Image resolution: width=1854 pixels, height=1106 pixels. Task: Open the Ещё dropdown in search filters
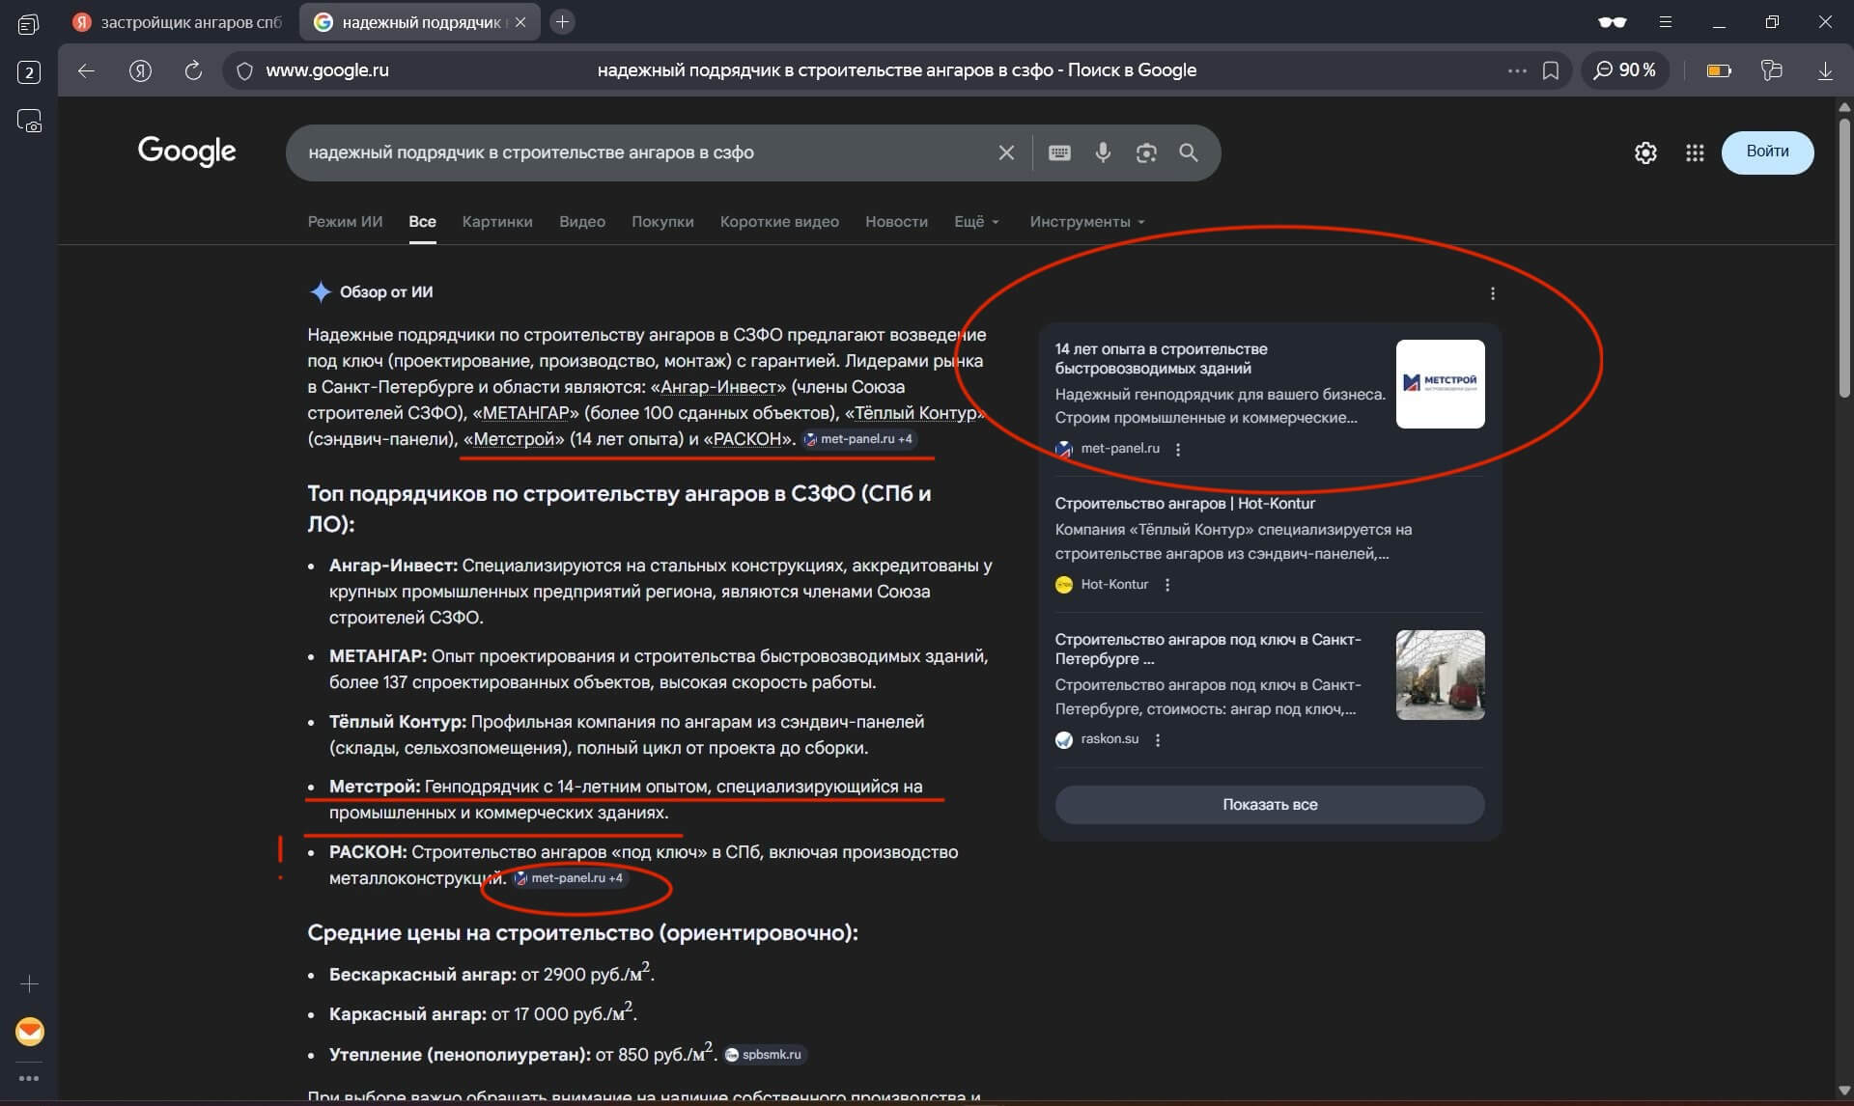click(977, 222)
